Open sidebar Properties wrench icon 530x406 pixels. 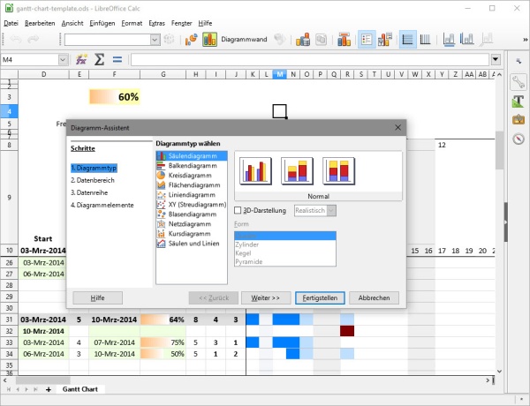pyautogui.click(x=519, y=82)
